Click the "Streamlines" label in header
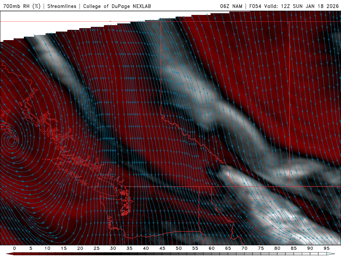The image size is (341, 256). 62,6
